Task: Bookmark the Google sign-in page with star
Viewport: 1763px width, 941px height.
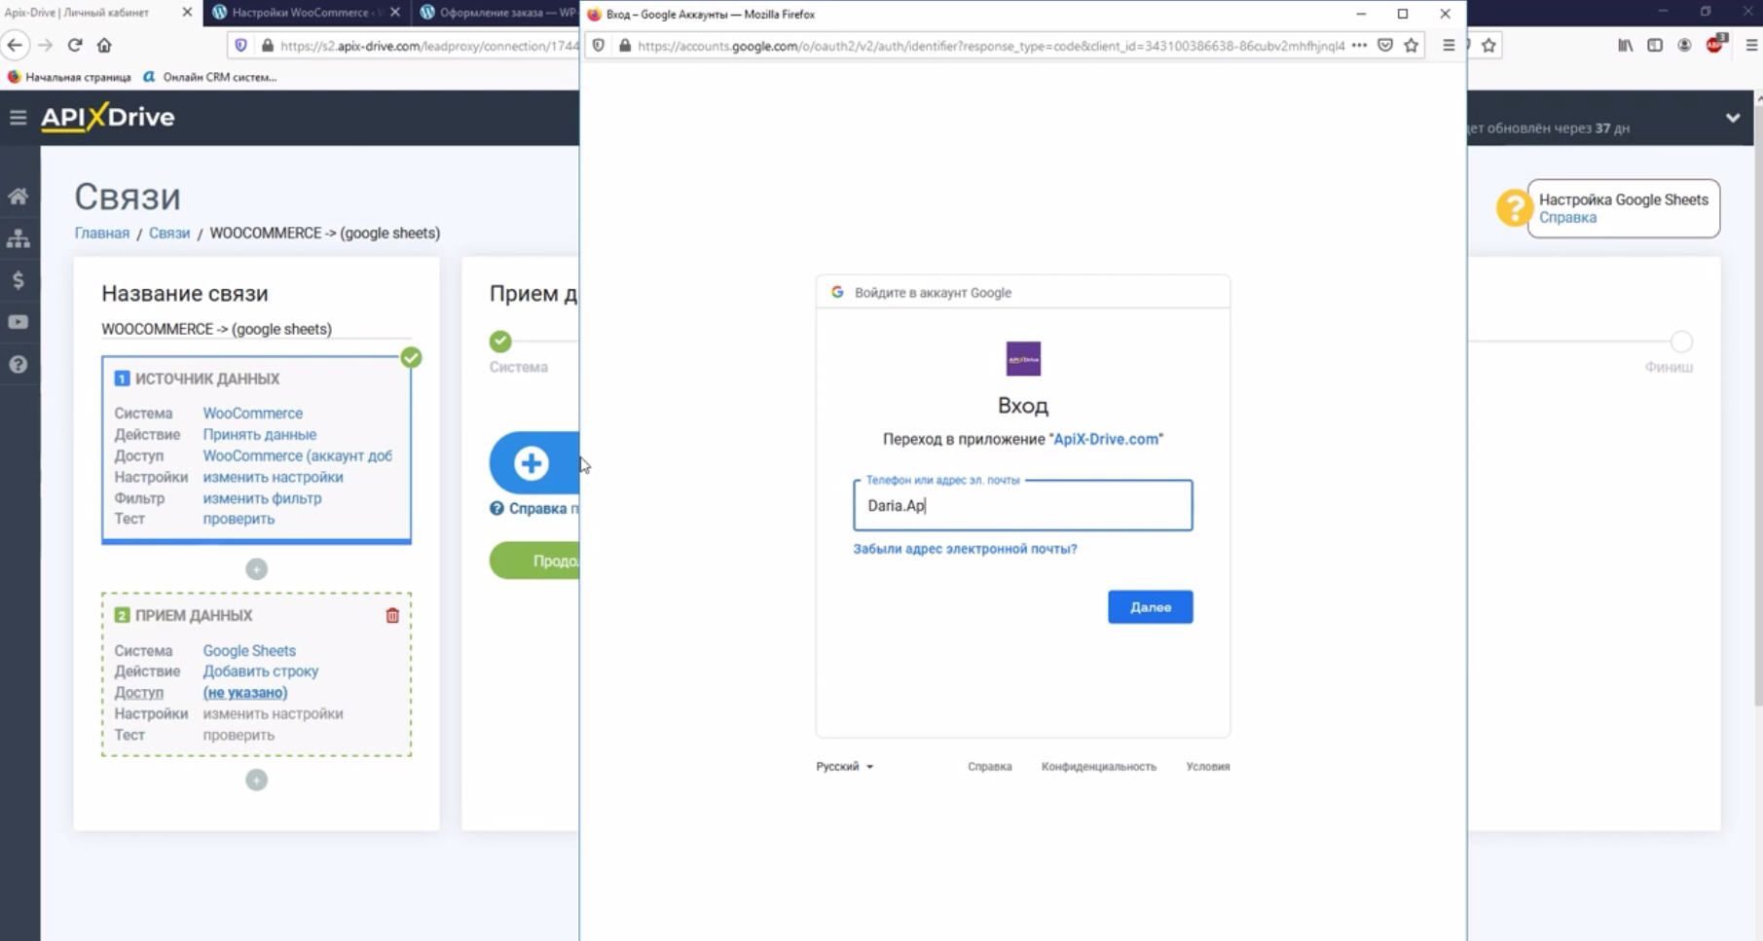Action: click(x=1411, y=45)
